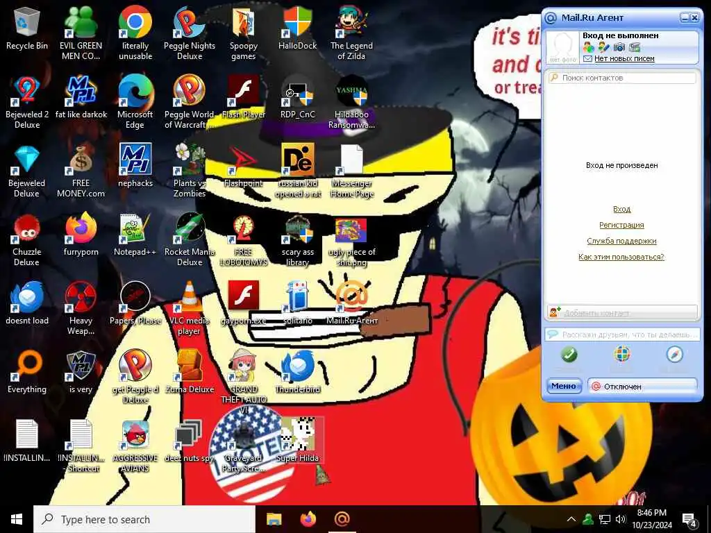Open the Регистрация link
The height and width of the screenshot is (533, 711).
point(621,225)
